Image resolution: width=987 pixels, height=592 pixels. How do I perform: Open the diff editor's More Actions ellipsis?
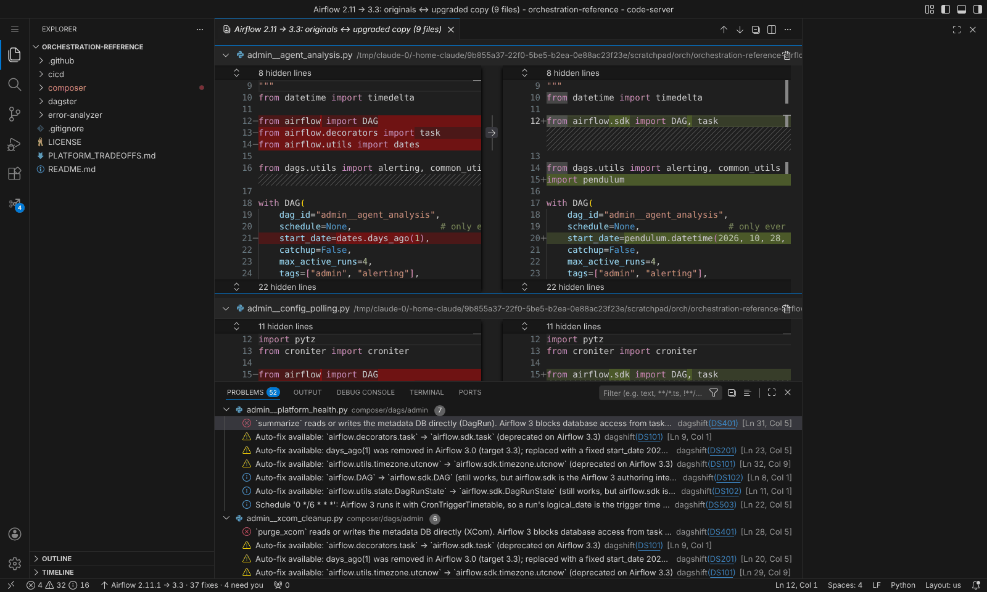click(x=788, y=30)
